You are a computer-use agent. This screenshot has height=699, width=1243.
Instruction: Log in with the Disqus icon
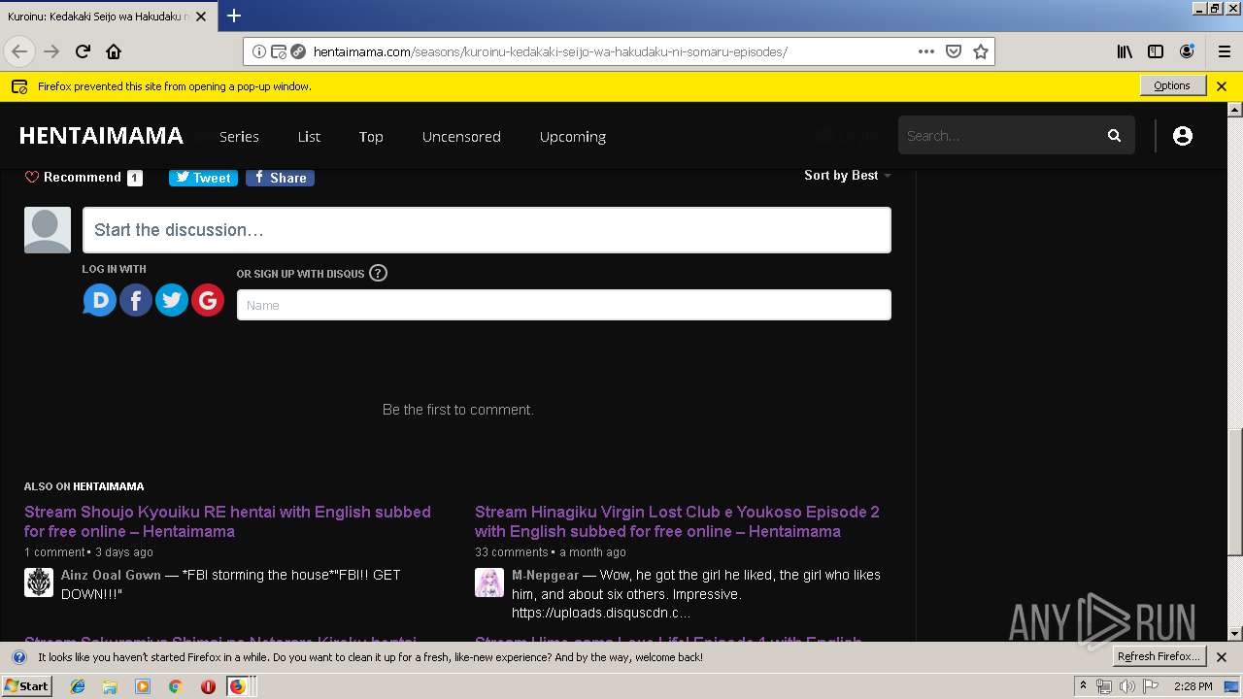pos(100,300)
